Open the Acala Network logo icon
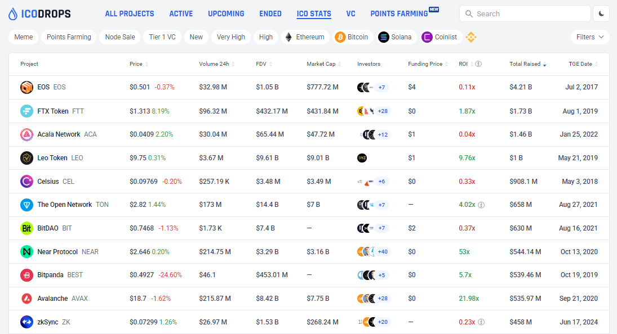Viewport: 617px width, 334px height. click(26, 134)
